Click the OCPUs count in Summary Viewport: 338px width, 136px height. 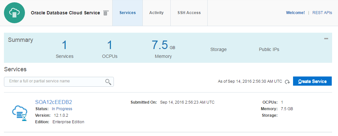click(x=110, y=45)
